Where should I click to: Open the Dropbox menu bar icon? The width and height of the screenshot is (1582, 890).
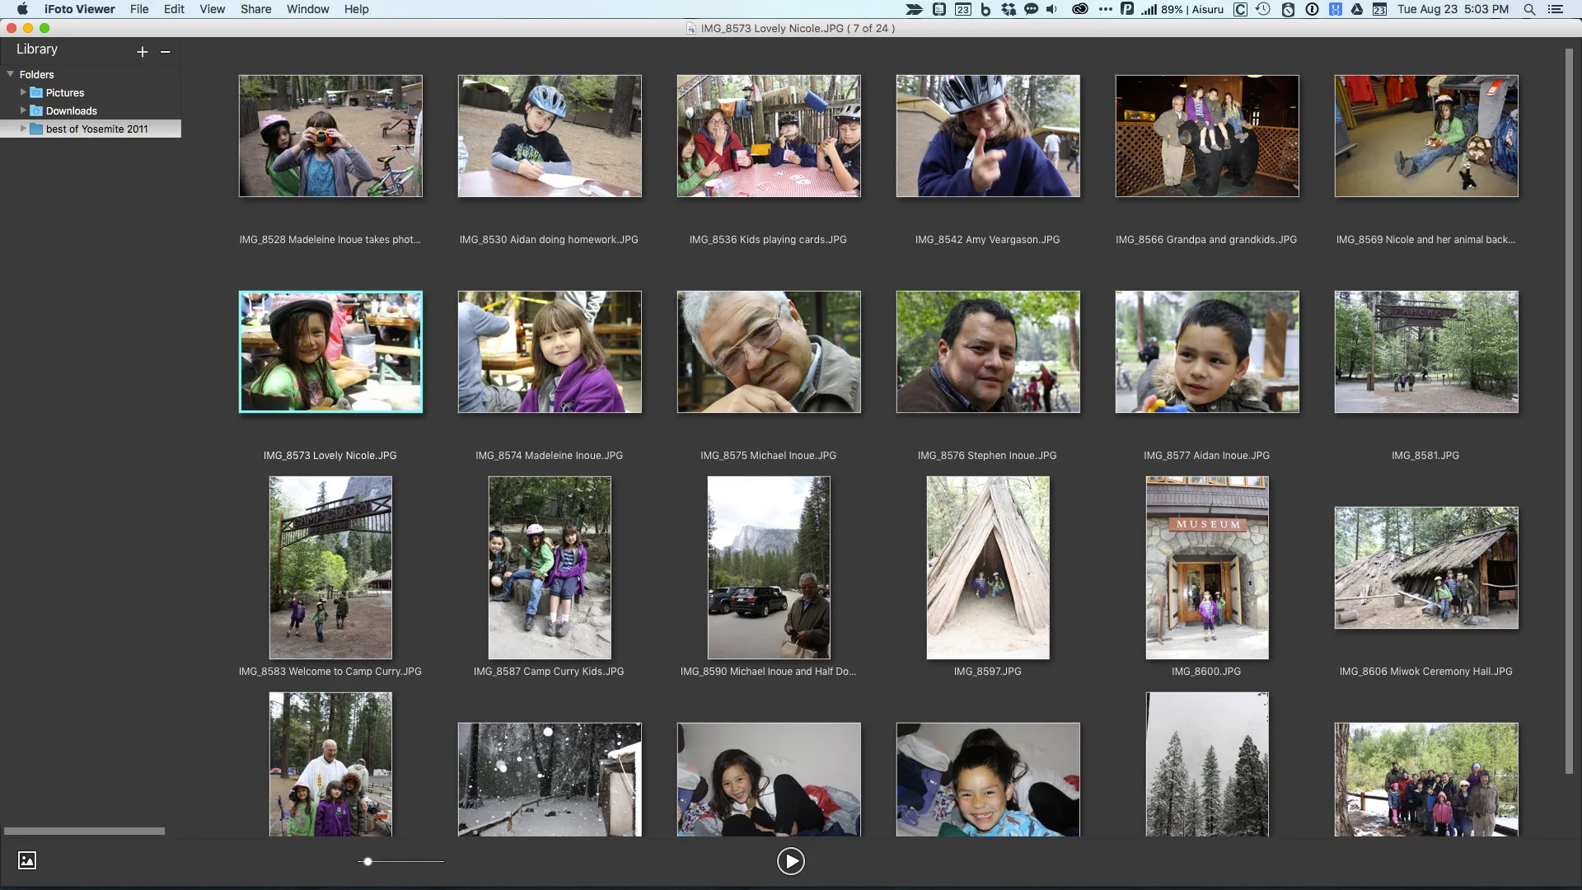click(1008, 9)
